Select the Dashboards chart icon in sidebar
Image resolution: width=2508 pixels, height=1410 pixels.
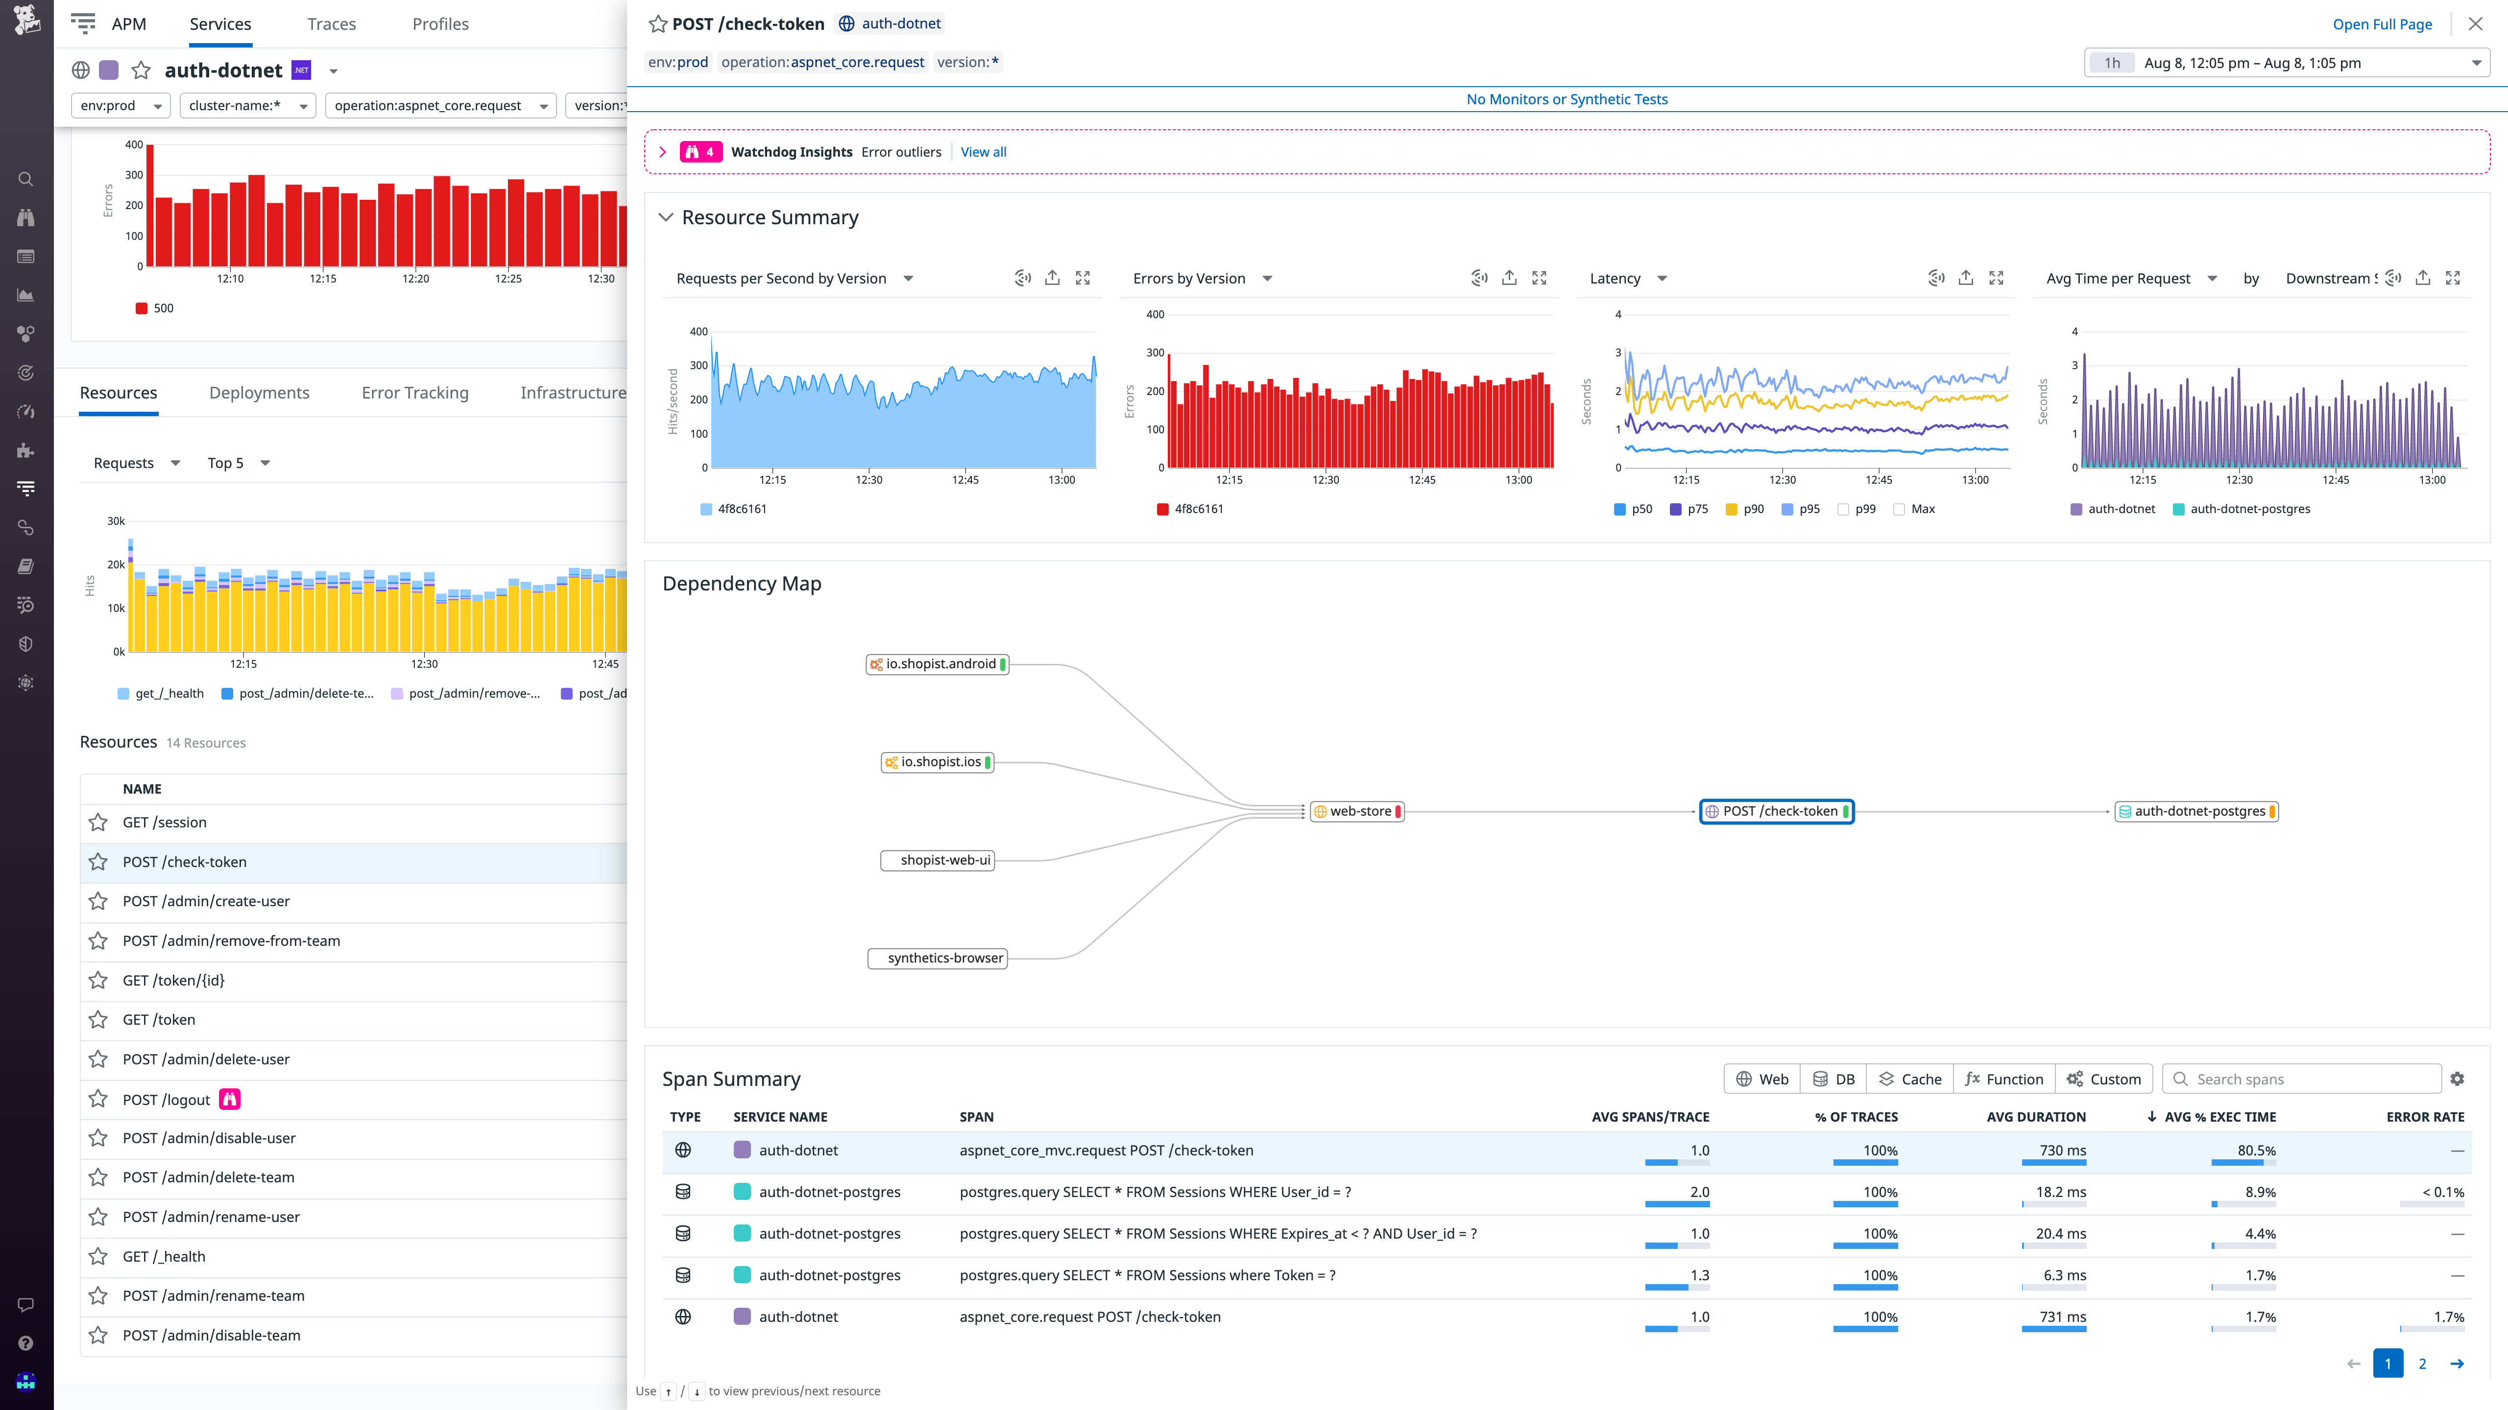(x=25, y=294)
